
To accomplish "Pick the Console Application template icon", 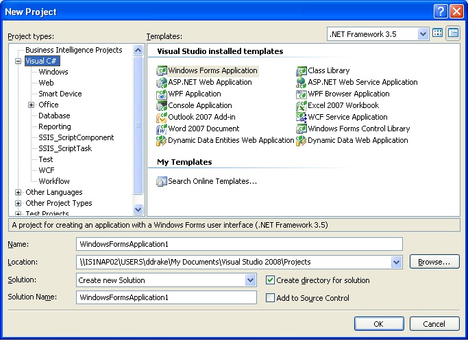I will pyautogui.click(x=162, y=106).
